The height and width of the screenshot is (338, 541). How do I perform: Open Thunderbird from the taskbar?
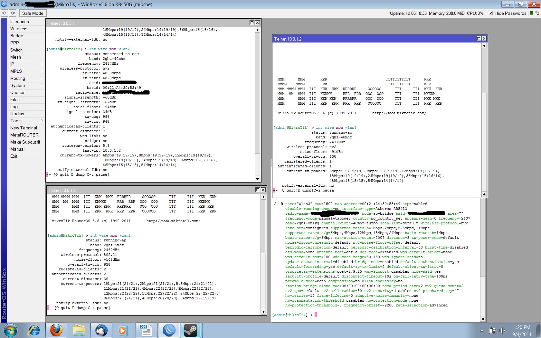[x=101, y=331]
